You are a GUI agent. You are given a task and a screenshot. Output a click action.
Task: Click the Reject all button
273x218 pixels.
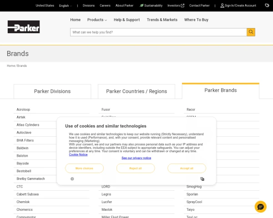(136, 168)
